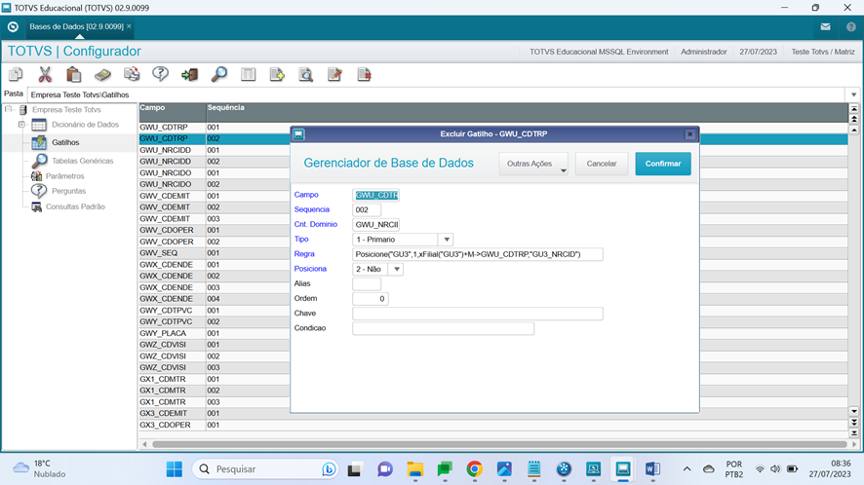Screen dimensions: 864x485
Task: Close the Excluir Gatilho dialog
Action: coord(689,134)
